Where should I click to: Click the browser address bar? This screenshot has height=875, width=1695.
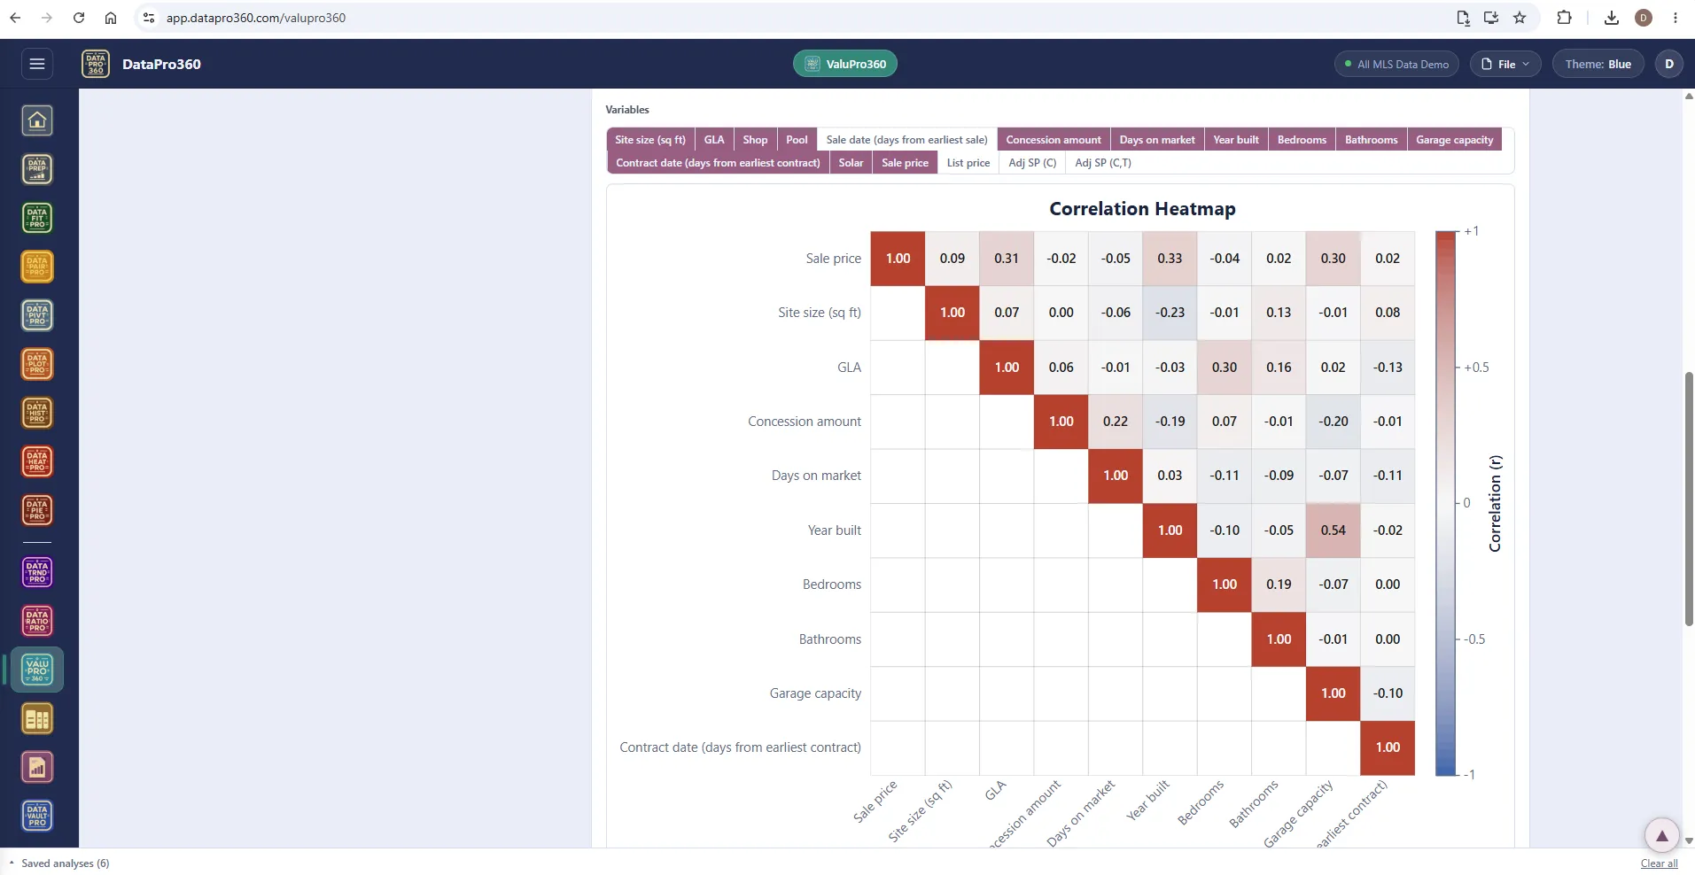[797, 18]
